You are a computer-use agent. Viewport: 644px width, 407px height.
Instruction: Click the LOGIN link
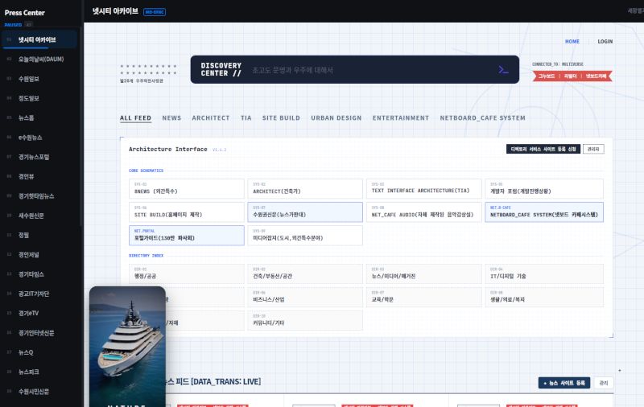605,41
